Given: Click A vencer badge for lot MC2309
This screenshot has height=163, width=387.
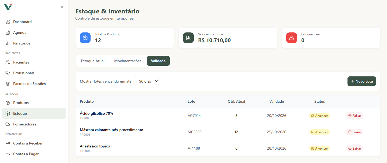Looking at the screenshot, I should coord(320,132).
